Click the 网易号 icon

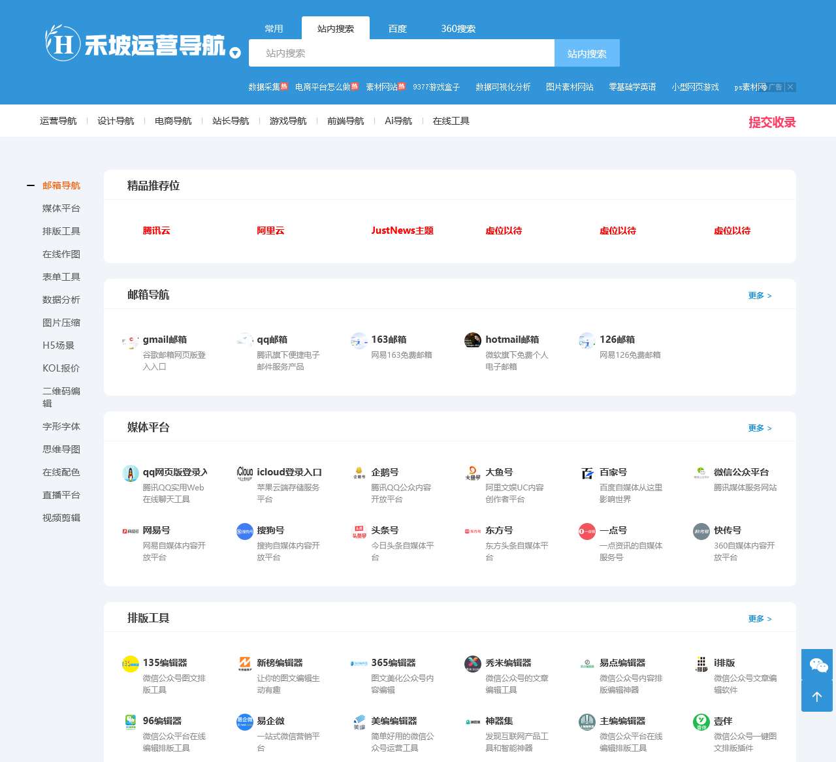tap(131, 532)
